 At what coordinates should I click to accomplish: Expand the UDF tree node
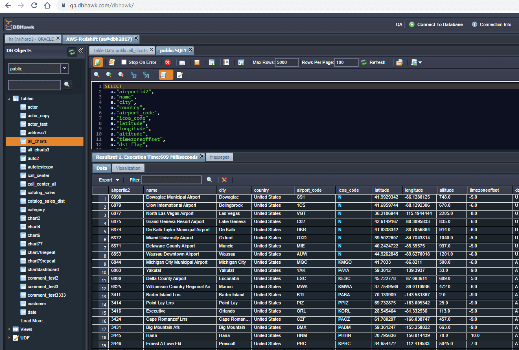click(9, 338)
